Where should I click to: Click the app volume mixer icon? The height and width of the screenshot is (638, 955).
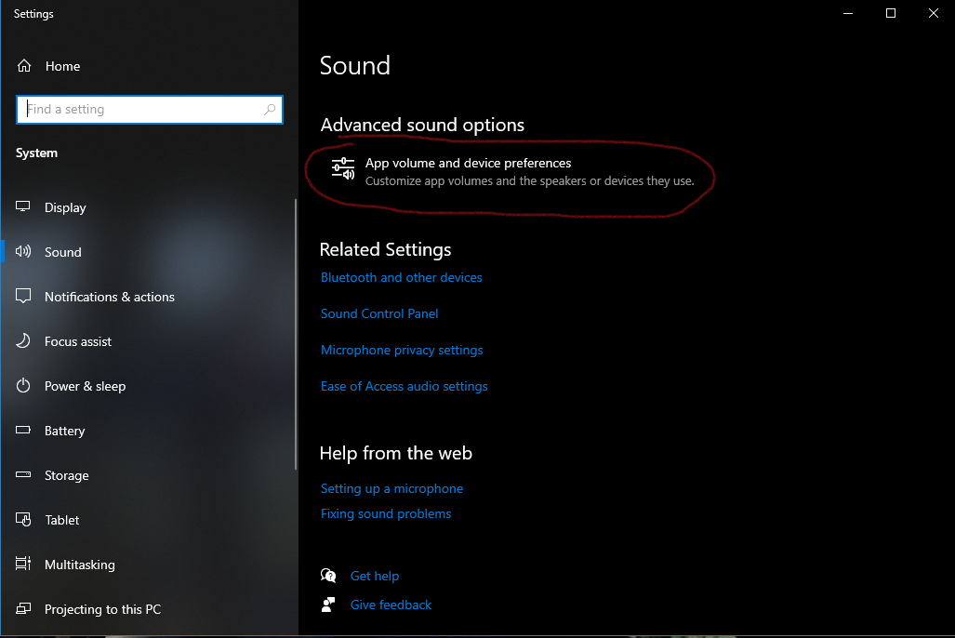pyautogui.click(x=343, y=169)
